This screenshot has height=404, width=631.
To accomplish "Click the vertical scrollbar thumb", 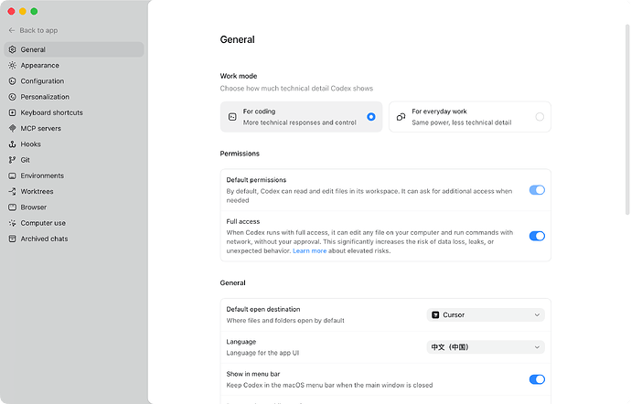I will pos(627,120).
